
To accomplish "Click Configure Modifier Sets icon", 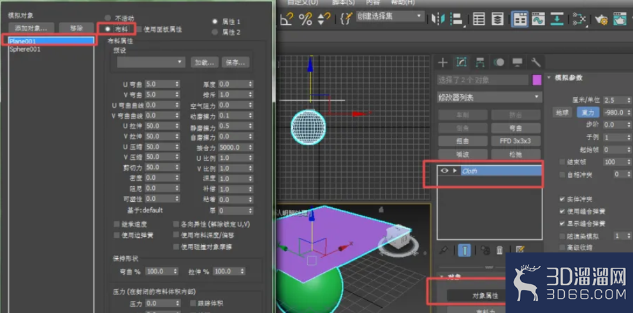I will coord(520,250).
